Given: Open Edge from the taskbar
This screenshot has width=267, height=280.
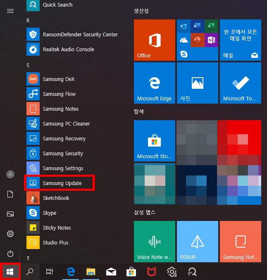Looking at the screenshot, I should tap(71, 272).
